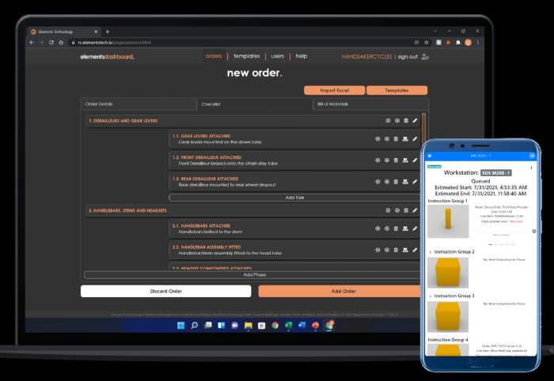Click the users icon on Handlebars Attached task
This screenshot has width=554, height=381.
point(405,228)
